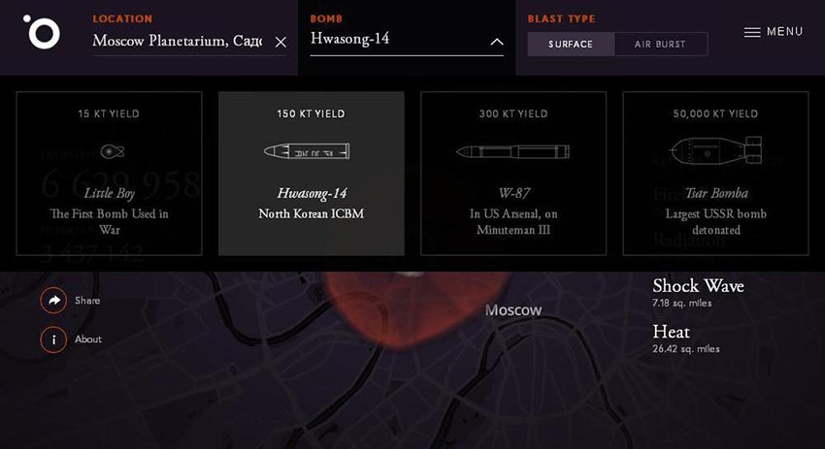Click the Moscow map label

point(513,309)
